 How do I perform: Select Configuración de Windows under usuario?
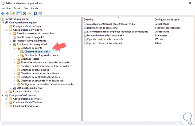pos(28,103)
